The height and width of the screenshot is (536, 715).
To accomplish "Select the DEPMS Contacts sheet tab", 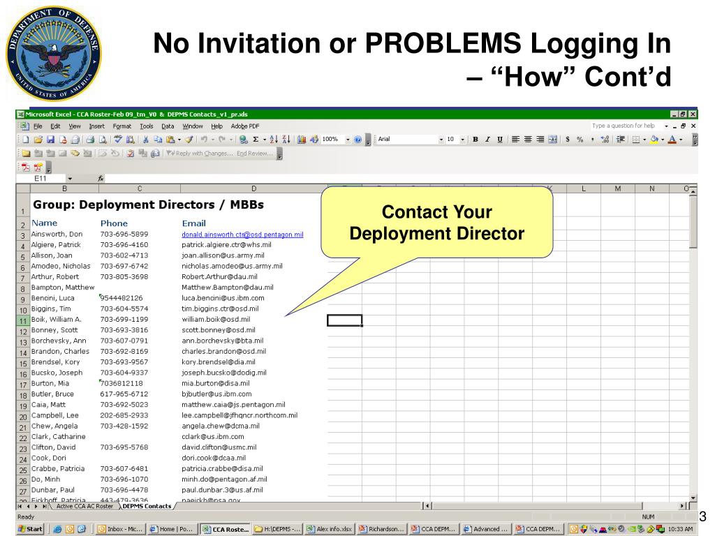I will point(147,507).
